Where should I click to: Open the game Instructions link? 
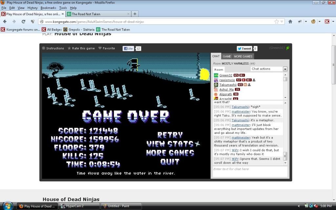(53, 48)
